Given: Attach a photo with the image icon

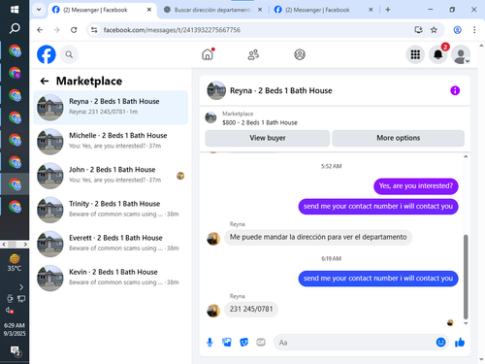Looking at the screenshot, I should (227, 343).
